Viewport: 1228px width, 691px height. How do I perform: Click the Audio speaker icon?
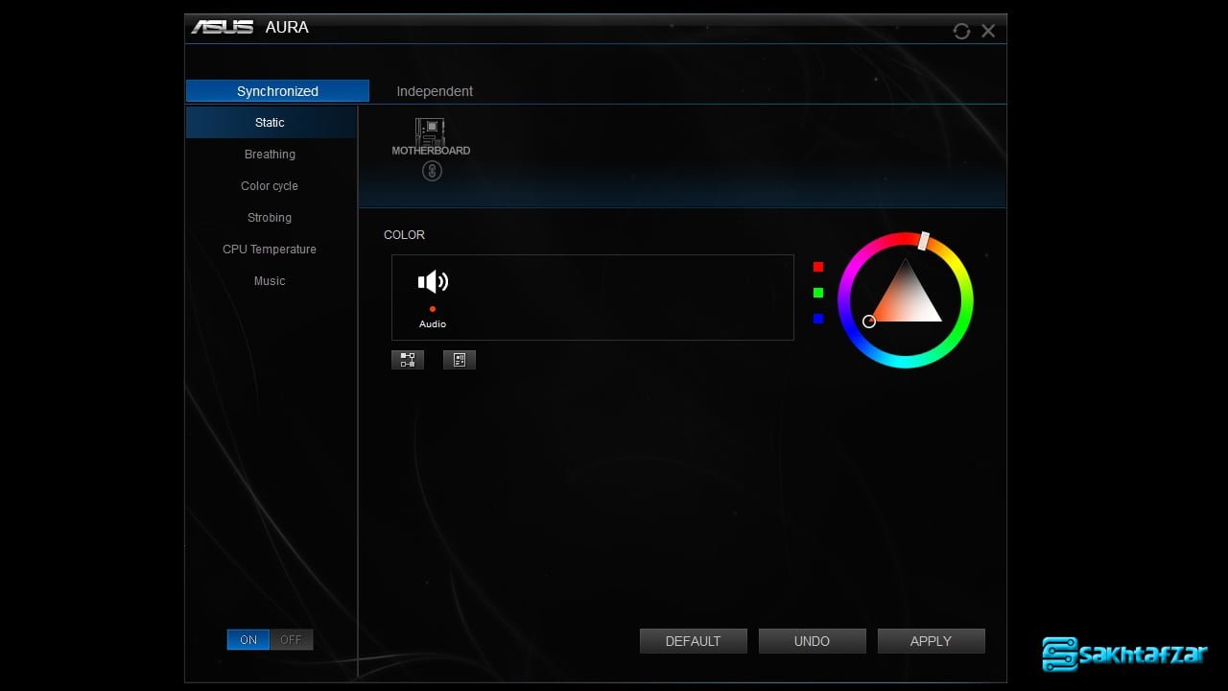[433, 281]
